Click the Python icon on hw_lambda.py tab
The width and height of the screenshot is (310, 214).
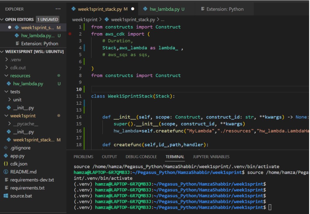146,9
